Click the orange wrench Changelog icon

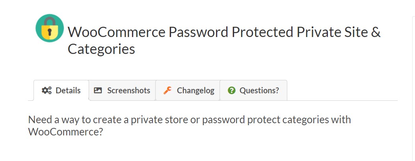point(167,91)
